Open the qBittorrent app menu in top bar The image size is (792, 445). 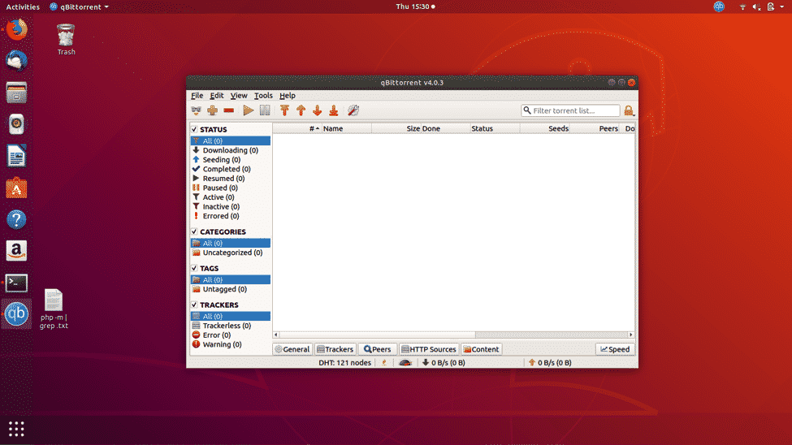[80, 7]
